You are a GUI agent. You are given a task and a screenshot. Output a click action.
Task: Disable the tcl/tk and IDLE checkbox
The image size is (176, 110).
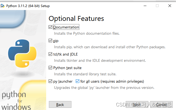[51, 54]
